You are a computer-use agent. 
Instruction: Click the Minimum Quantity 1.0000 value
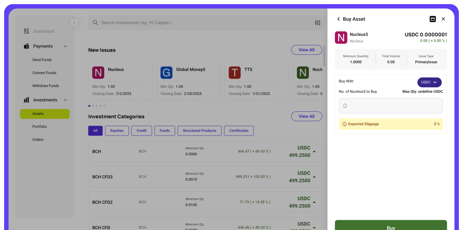coord(356,62)
